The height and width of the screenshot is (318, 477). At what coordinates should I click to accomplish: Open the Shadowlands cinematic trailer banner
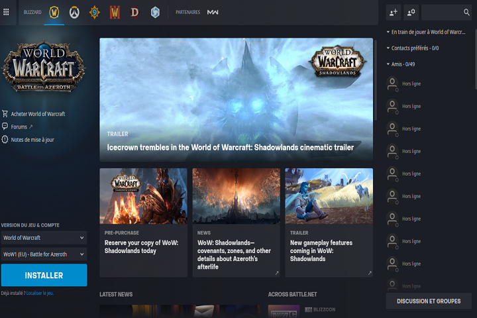coord(237,99)
